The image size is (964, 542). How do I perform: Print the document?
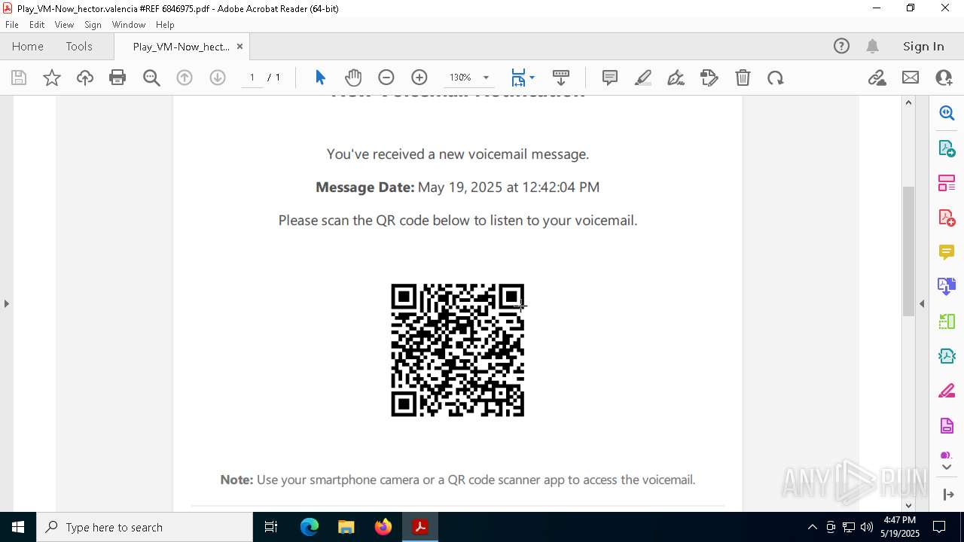pos(117,78)
